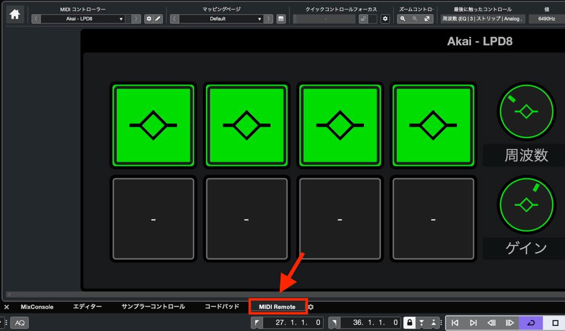Image resolution: width=565 pixels, height=331 pixels.
Task: Go to next marker in transport
Action: [x=473, y=323]
